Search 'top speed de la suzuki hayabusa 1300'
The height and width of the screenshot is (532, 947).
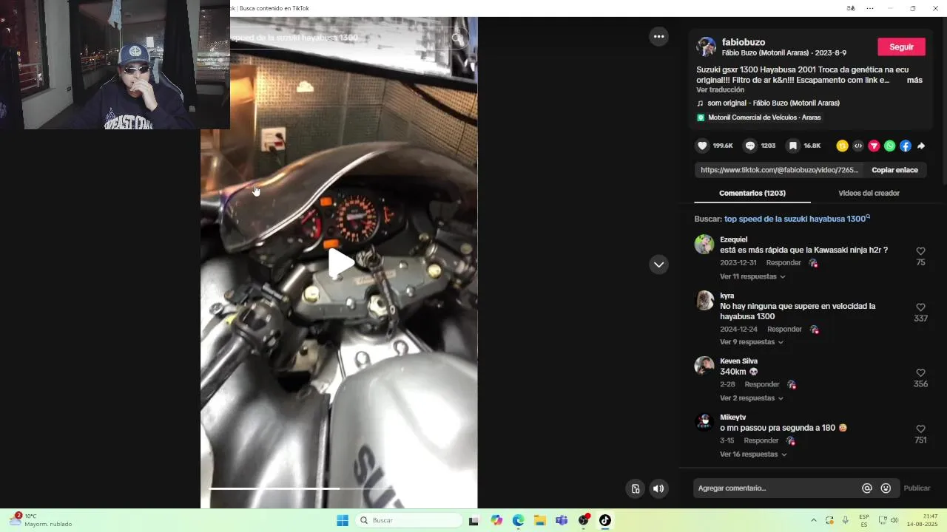click(x=797, y=219)
